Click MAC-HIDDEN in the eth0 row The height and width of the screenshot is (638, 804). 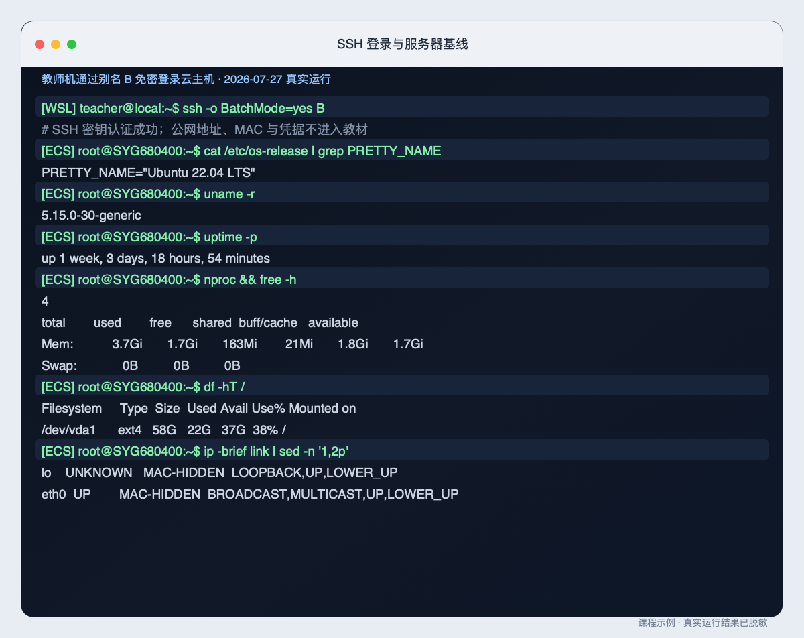pyautogui.click(x=159, y=495)
